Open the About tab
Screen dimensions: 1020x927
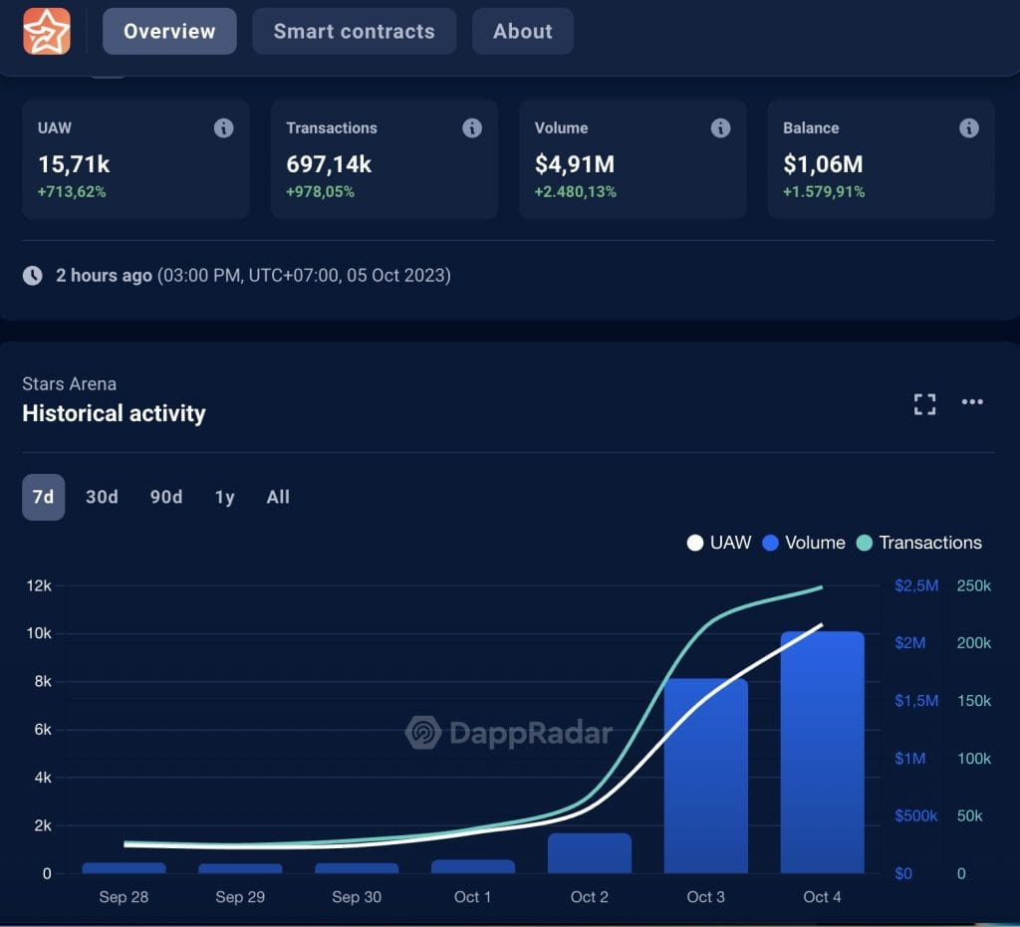[522, 31]
